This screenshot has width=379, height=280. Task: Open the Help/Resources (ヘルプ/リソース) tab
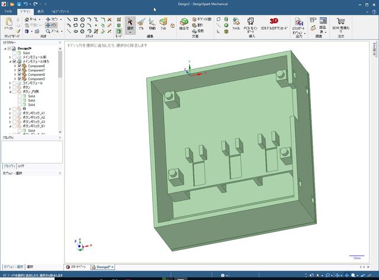point(60,11)
